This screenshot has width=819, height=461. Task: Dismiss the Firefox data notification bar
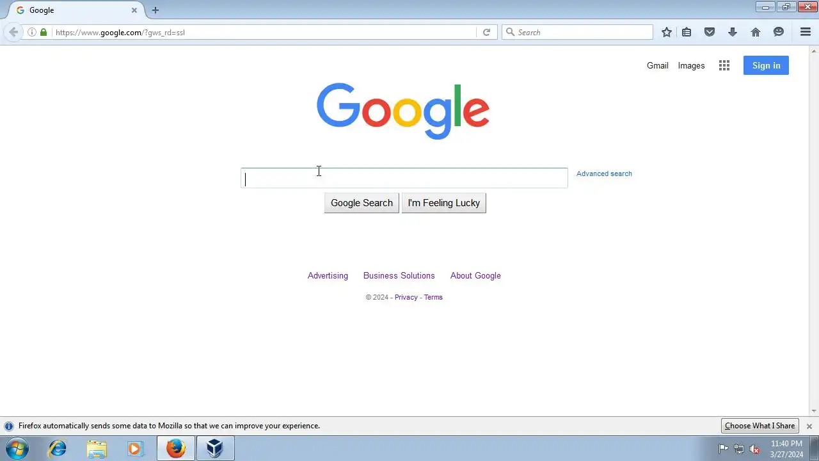[809, 426]
